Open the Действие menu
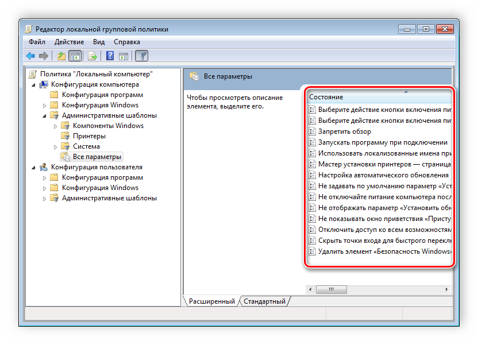Image resolution: width=478 pixels, height=345 pixels. tap(69, 42)
